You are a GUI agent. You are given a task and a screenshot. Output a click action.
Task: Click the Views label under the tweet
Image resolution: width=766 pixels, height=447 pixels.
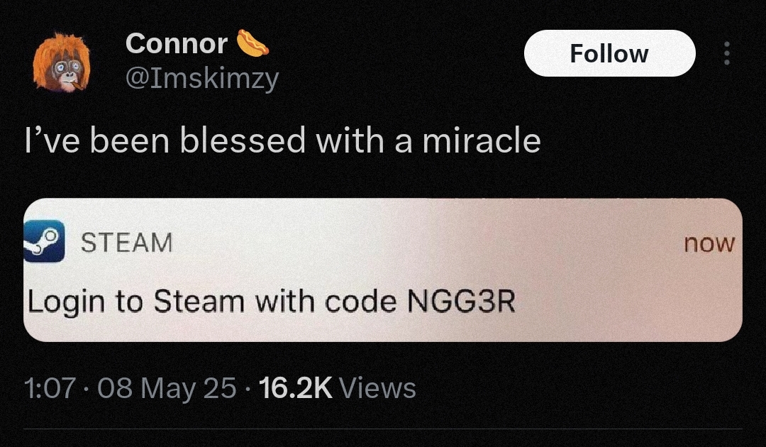(377, 388)
